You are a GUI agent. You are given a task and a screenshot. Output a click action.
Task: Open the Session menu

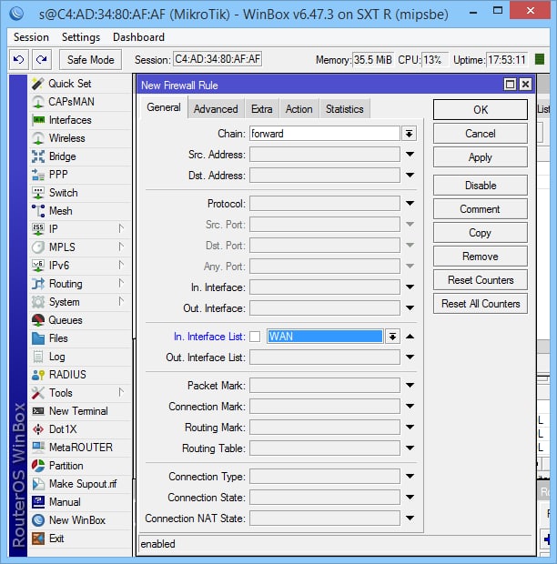pos(31,37)
